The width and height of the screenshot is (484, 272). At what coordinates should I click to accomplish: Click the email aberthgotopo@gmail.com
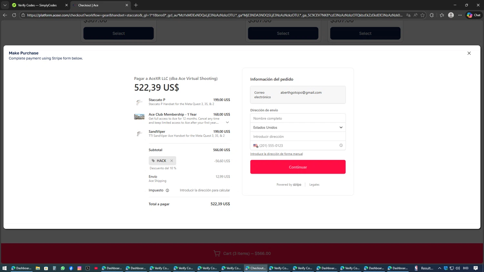coord(301,92)
